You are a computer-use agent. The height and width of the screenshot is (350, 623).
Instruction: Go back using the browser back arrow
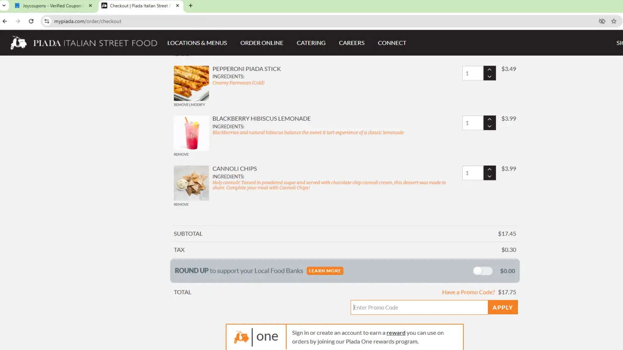5,21
